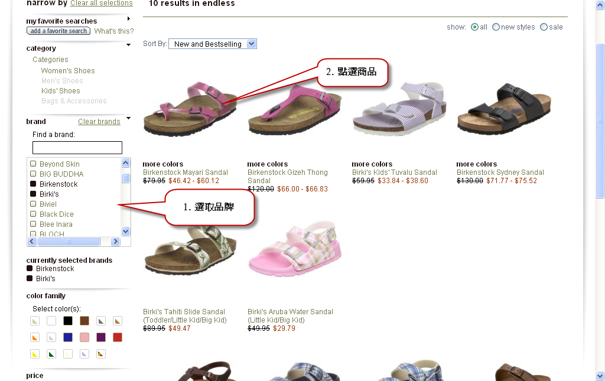Image resolution: width=605 pixels, height=381 pixels.
Task: Select the 'sale' show radio button
Action: (544, 27)
